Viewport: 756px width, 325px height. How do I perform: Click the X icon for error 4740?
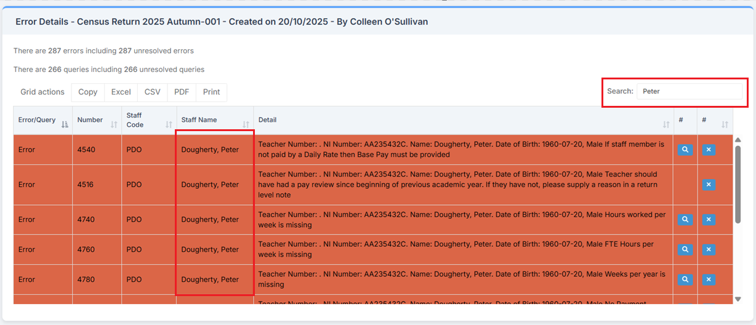[x=709, y=220]
